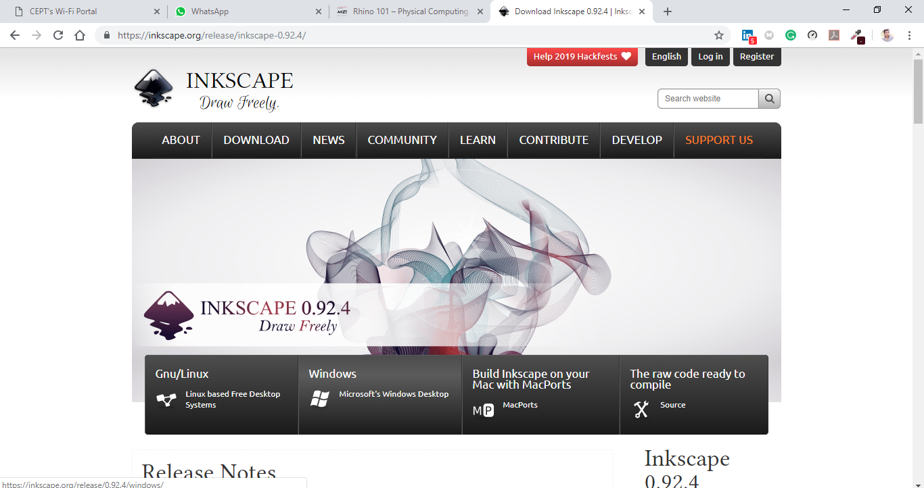Open the COMMUNITY menu

[x=402, y=140]
